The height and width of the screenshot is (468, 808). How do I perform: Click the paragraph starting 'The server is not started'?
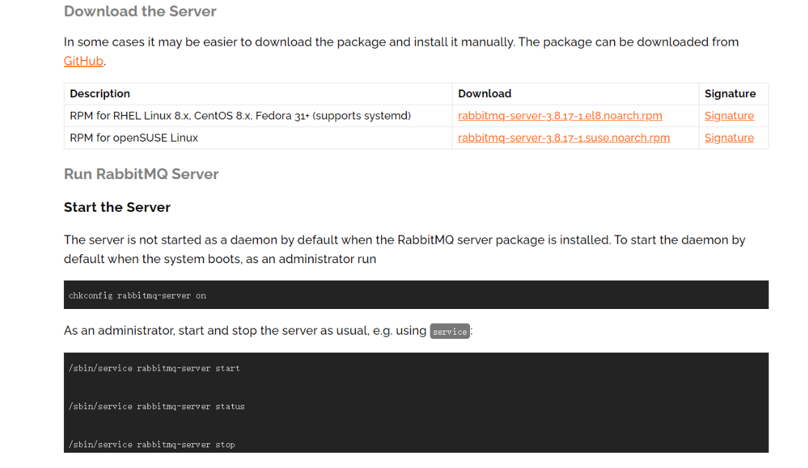point(405,249)
